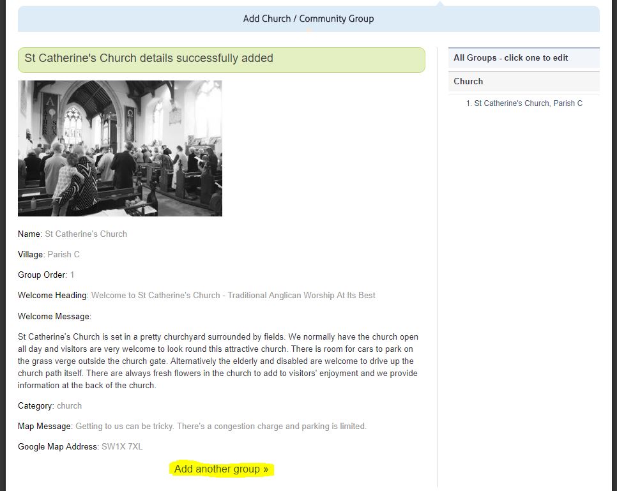Click the Church category heading in sidebar

(469, 81)
